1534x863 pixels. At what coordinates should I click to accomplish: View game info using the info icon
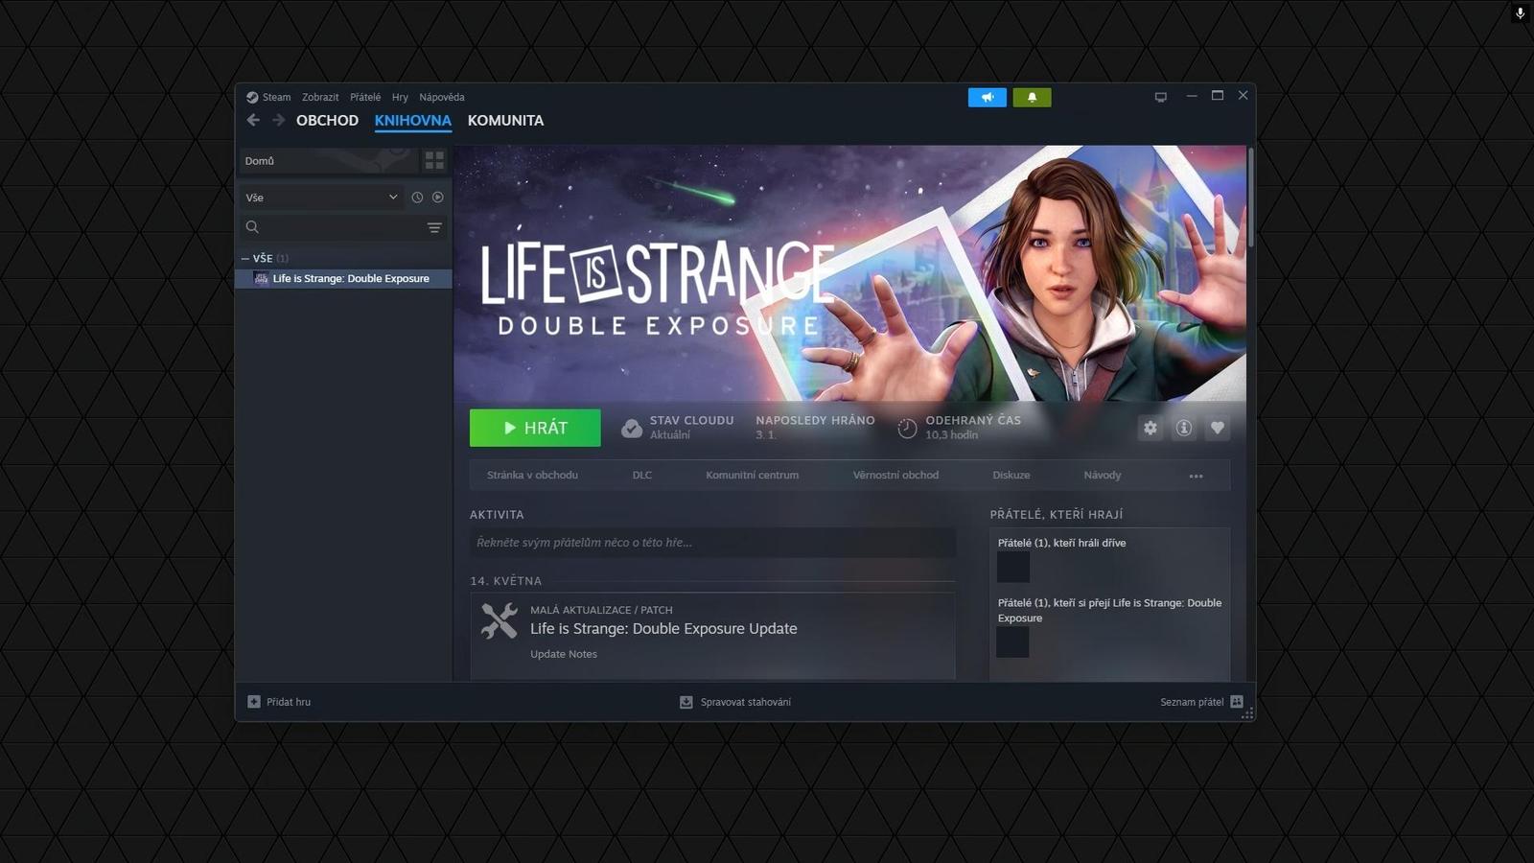pyautogui.click(x=1183, y=428)
